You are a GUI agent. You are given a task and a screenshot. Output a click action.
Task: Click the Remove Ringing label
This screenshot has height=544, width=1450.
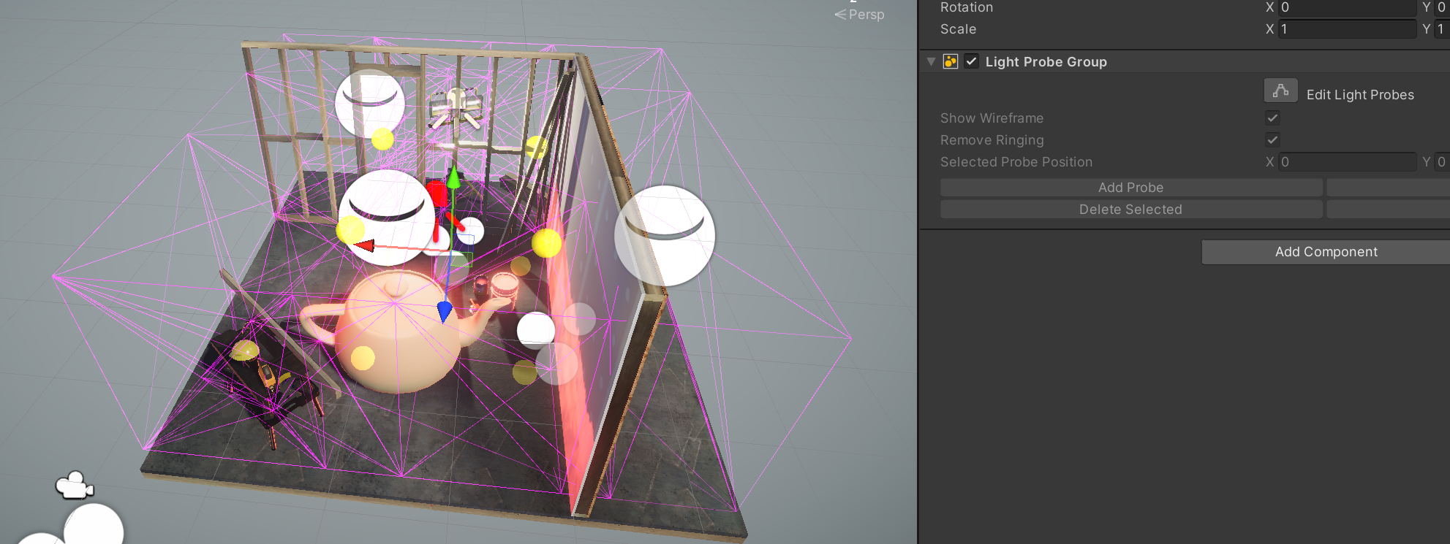[x=992, y=140]
